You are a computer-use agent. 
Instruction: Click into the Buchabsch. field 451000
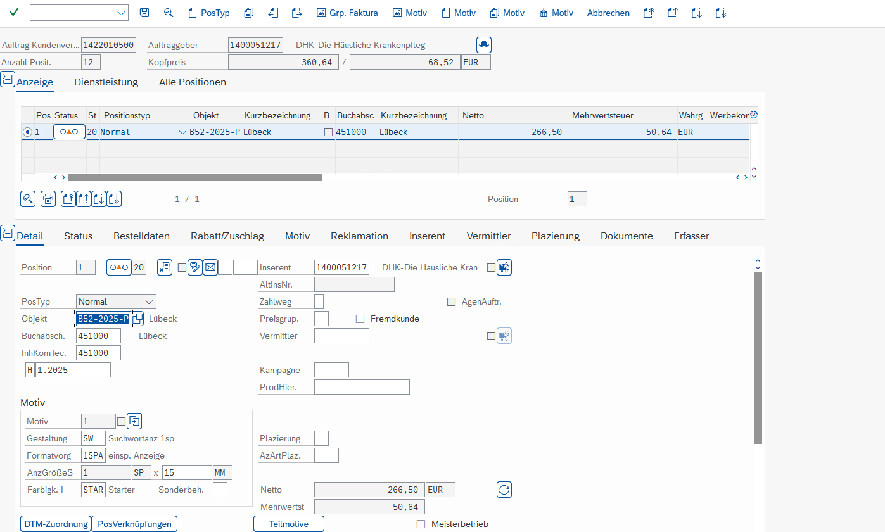(98, 336)
